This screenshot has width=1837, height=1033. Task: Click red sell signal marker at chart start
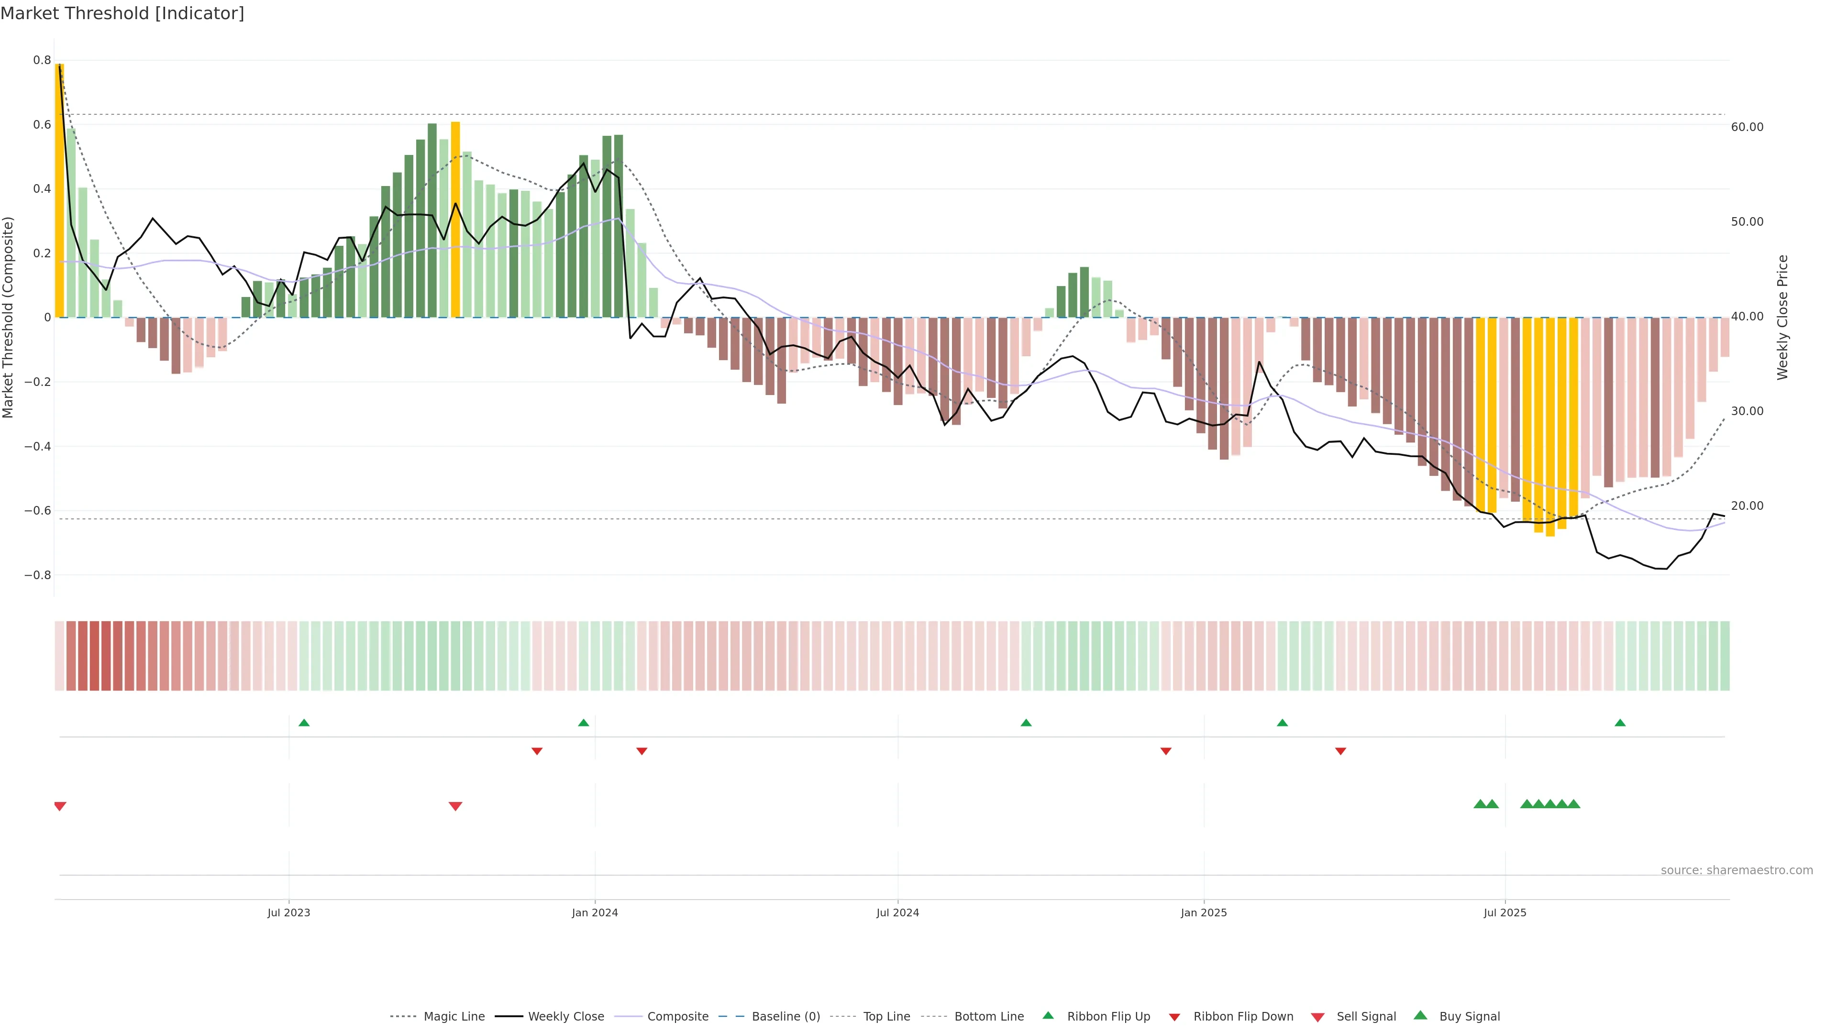[x=60, y=806]
